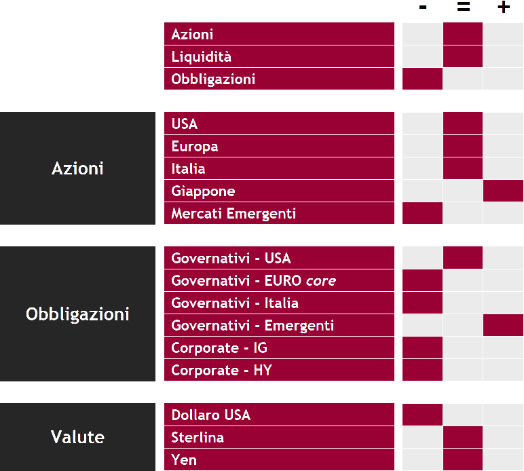
Task: Select the empty plus cell for Yen
Action: click(503, 459)
